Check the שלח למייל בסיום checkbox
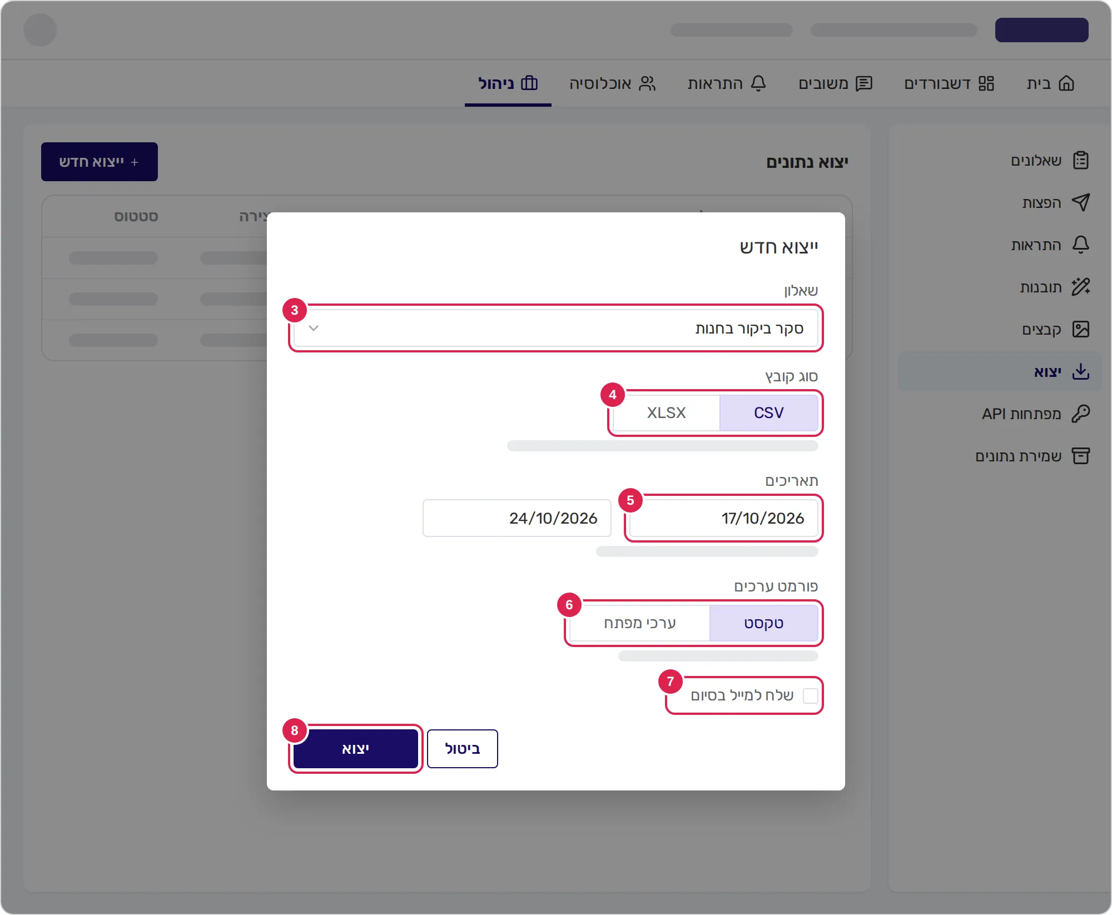 click(811, 695)
